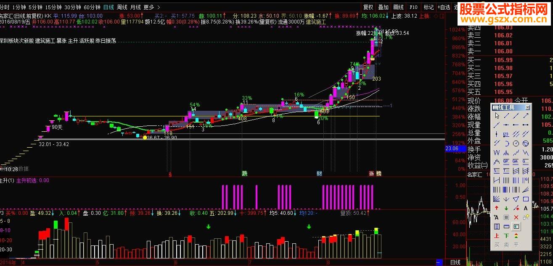Select the +A text tool
Image resolution: width=553 pixels, height=266 pixels.
(497, 217)
